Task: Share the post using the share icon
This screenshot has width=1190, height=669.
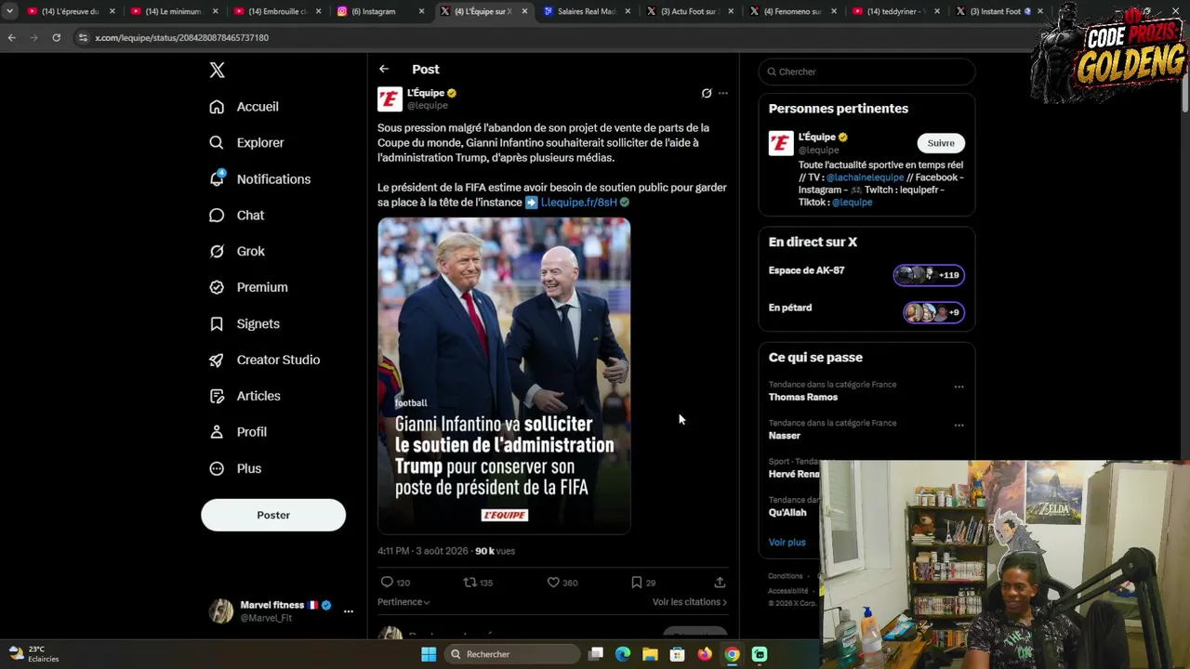Action: click(720, 583)
